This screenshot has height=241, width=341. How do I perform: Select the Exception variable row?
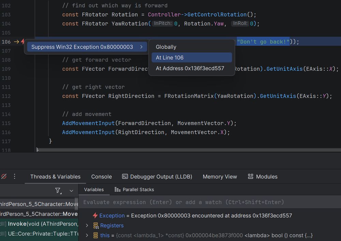tap(210, 215)
